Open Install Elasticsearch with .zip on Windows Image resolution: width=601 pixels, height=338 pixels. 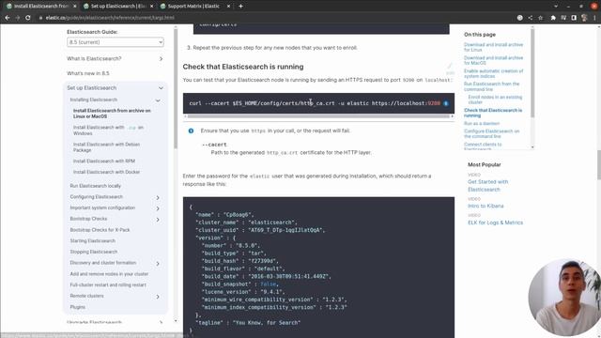[109, 131]
